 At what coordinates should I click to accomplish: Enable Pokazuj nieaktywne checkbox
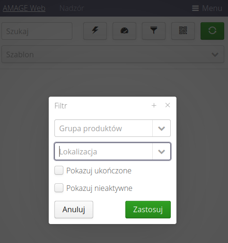59,188
